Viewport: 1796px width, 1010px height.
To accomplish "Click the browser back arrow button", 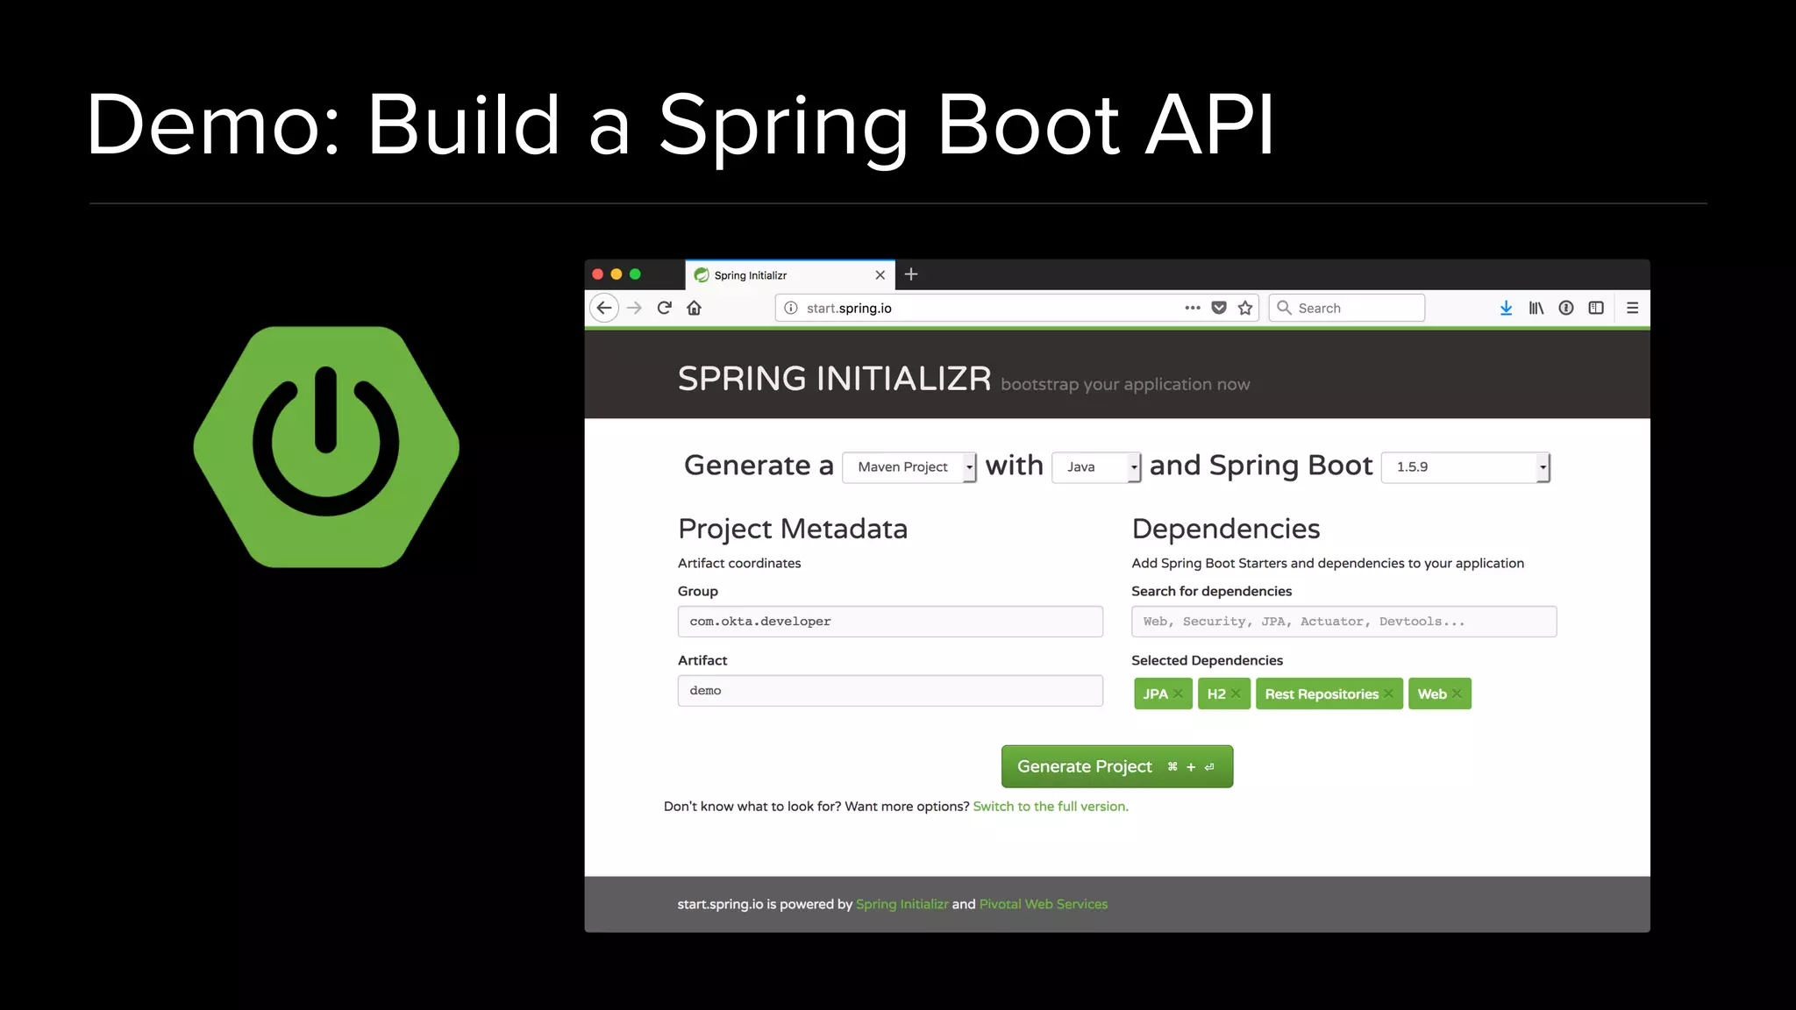I will pyautogui.click(x=603, y=308).
